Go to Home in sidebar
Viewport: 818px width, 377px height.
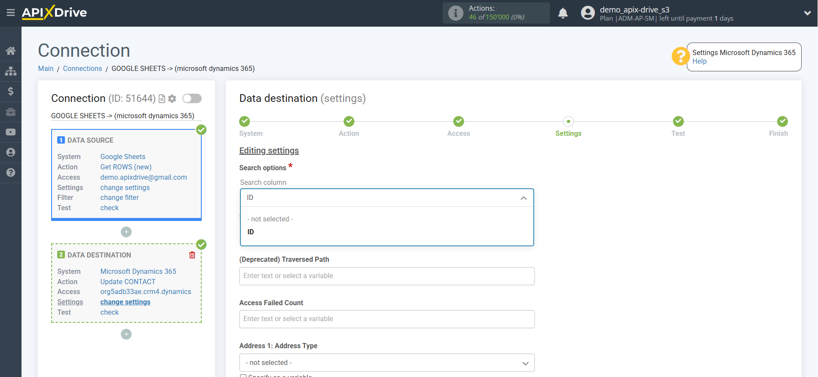click(x=11, y=51)
